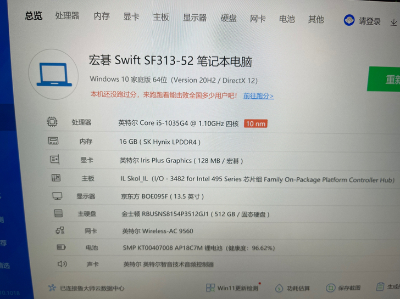
Task: Open the 总览 overview tab
Action: coord(34,15)
